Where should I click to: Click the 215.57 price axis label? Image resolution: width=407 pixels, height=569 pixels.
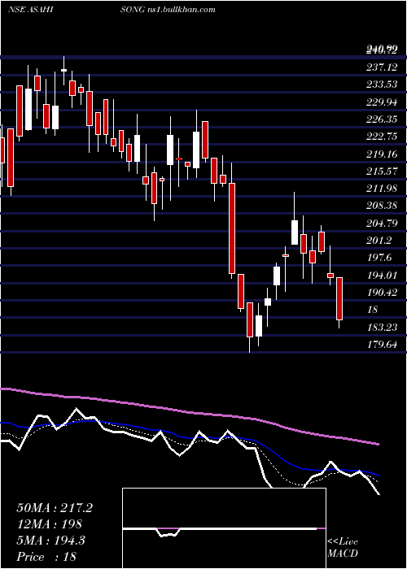coord(382,171)
